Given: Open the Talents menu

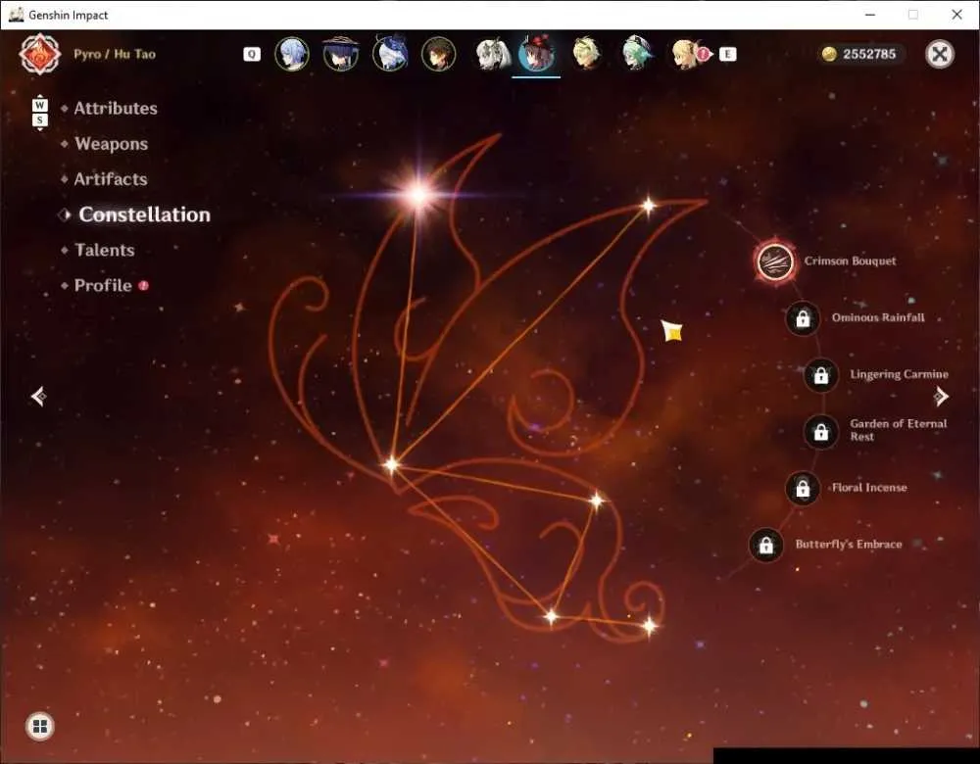Looking at the screenshot, I should click(x=105, y=251).
